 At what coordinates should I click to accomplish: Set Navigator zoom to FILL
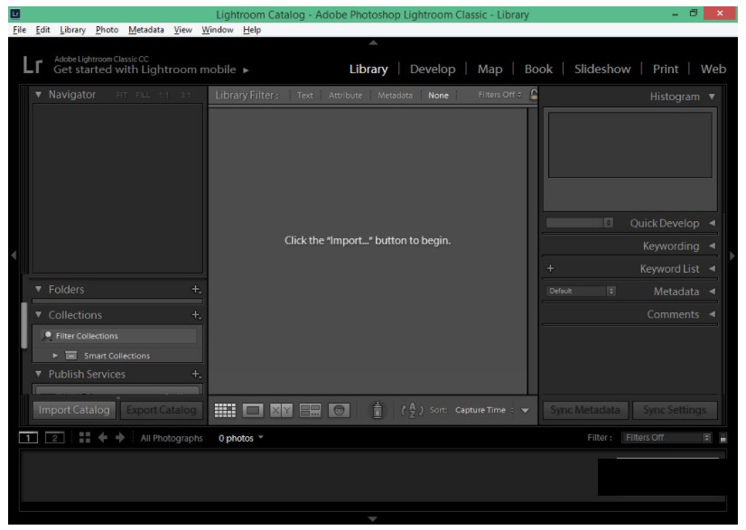coord(143,95)
